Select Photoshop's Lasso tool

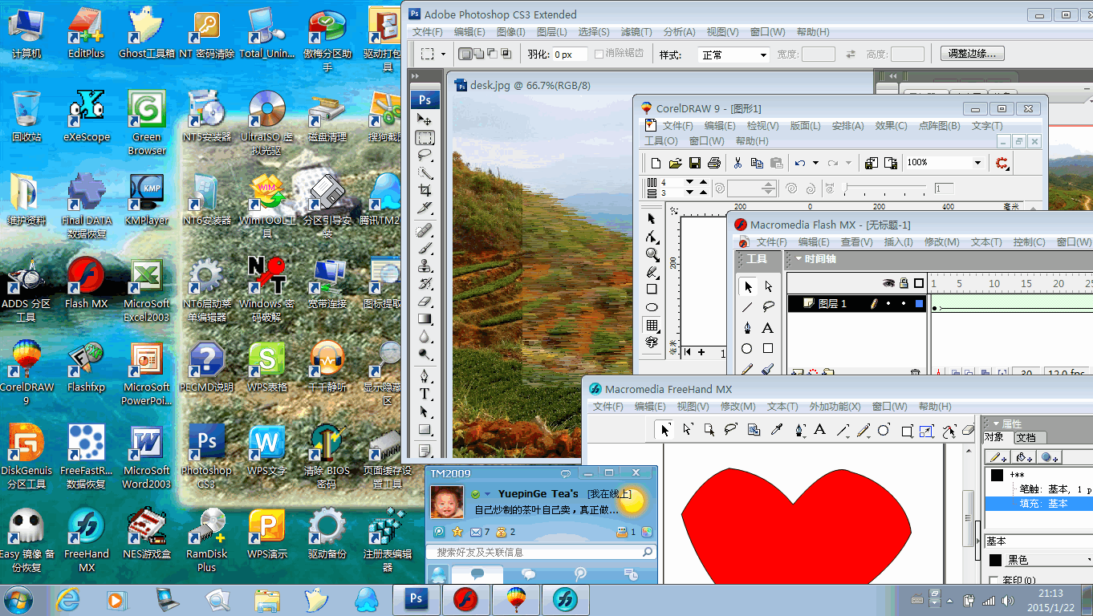click(425, 155)
